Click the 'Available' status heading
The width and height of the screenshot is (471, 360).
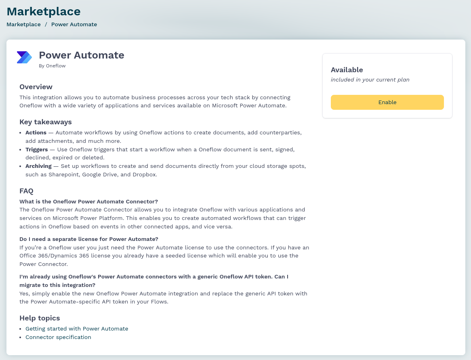[347, 69]
